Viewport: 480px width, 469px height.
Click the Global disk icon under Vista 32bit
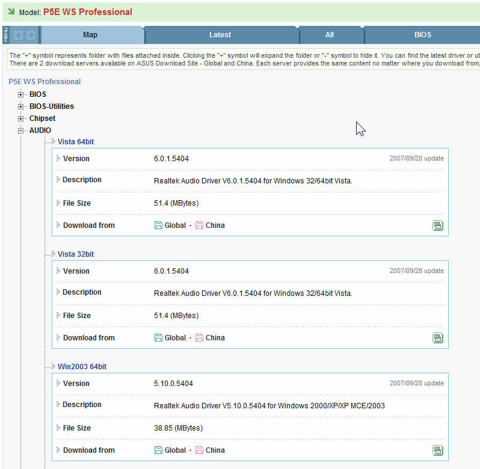click(x=158, y=338)
